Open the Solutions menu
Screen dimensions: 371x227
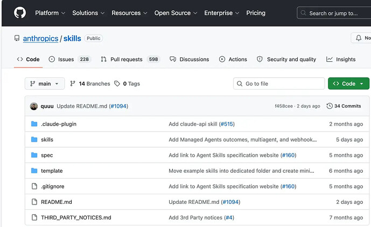click(x=88, y=13)
